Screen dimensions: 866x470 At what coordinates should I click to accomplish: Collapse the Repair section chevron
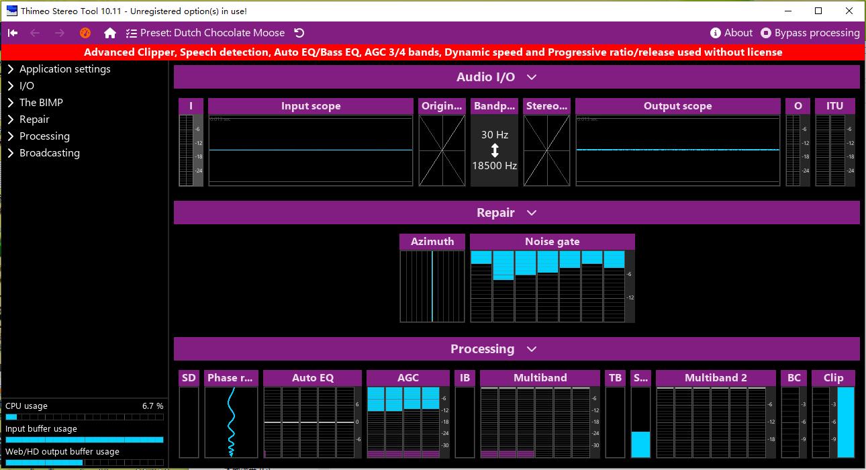coord(532,213)
